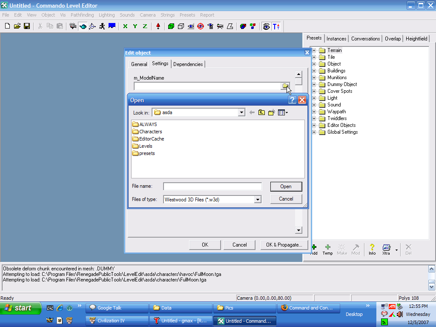Click the Save floppy disk toolbar icon
This screenshot has width=436, height=327.
click(27, 26)
